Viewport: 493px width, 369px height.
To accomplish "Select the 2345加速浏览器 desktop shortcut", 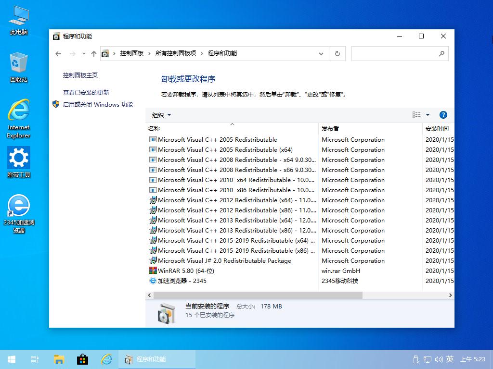I will click(x=19, y=214).
